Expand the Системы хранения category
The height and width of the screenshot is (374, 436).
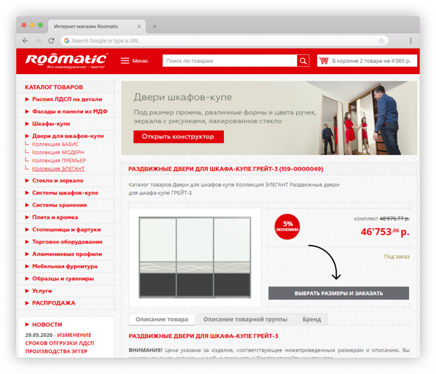[59, 205]
